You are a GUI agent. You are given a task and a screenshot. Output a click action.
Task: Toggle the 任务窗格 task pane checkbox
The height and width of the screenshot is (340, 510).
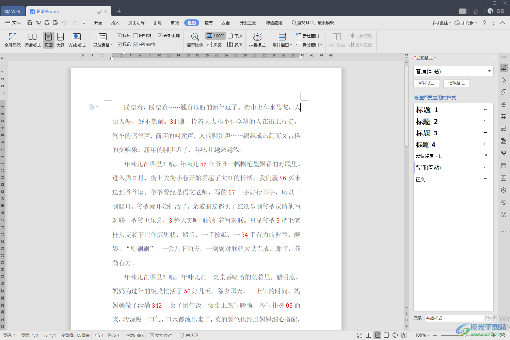(x=136, y=45)
